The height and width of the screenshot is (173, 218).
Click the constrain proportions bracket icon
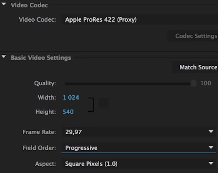coord(91,104)
